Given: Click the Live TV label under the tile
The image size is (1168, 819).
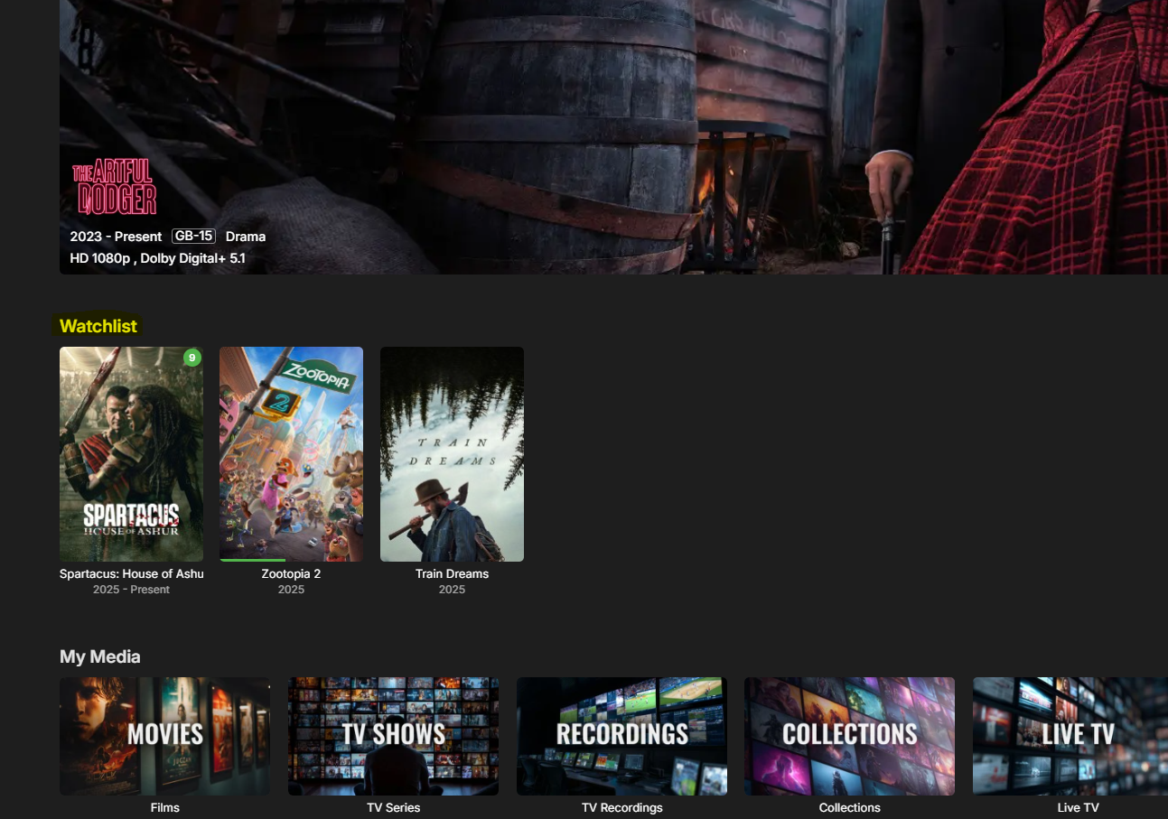Looking at the screenshot, I should click(x=1078, y=807).
